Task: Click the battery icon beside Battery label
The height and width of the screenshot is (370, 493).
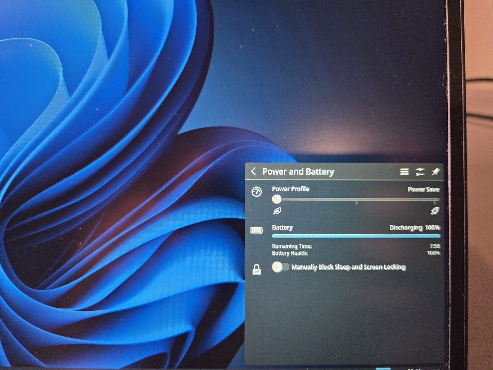Action: (x=256, y=230)
